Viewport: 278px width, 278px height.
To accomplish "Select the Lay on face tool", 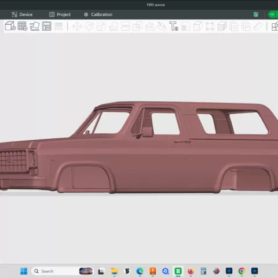I will coord(114,27).
